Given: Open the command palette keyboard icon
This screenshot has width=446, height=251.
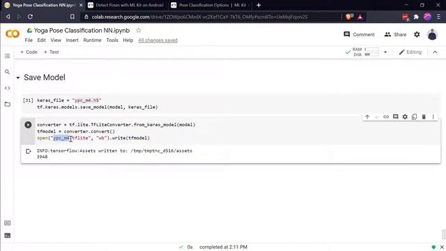Looking at the screenshot, I should coord(8,223).
